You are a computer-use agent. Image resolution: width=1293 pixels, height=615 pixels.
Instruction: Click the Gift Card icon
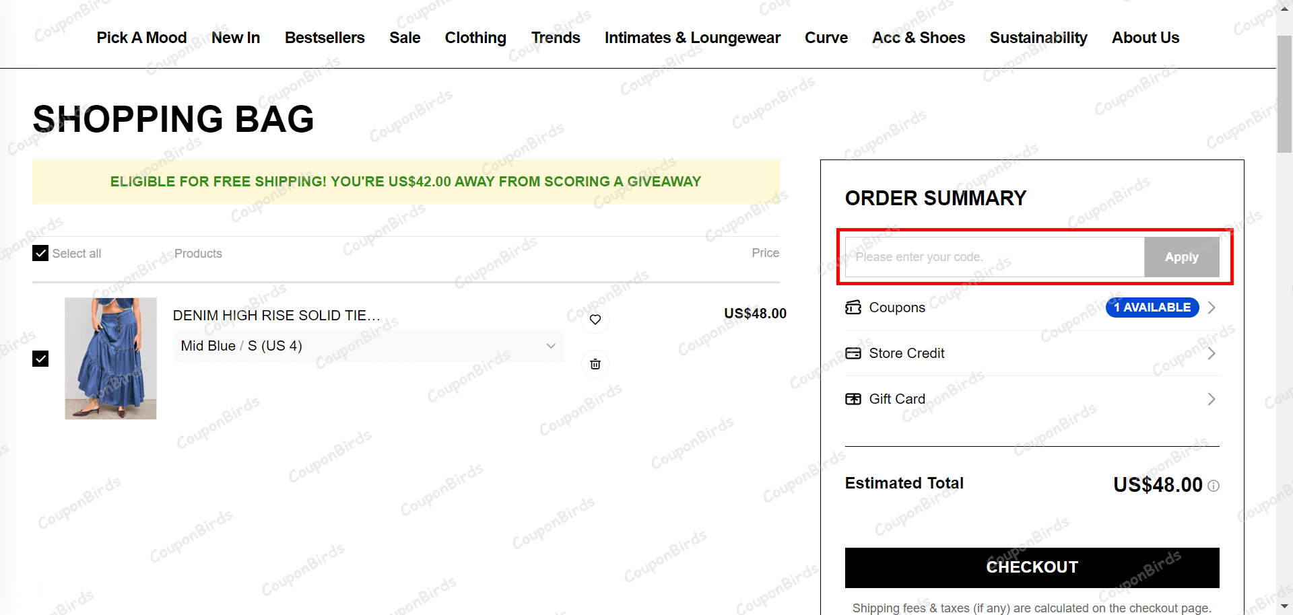(x=853, y=399)
